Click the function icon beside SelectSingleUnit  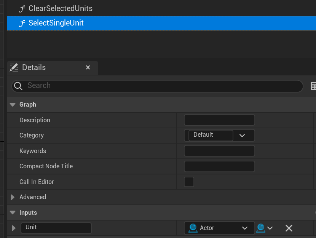22,24
